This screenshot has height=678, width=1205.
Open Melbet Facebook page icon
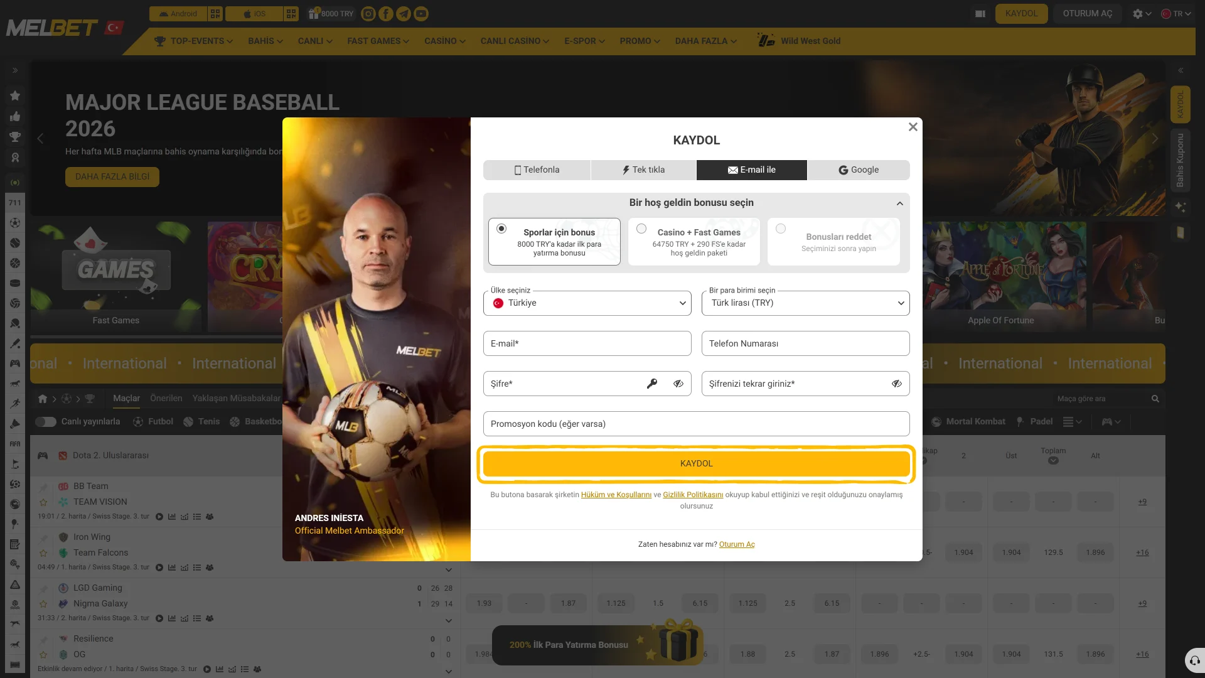pos(386,14)
